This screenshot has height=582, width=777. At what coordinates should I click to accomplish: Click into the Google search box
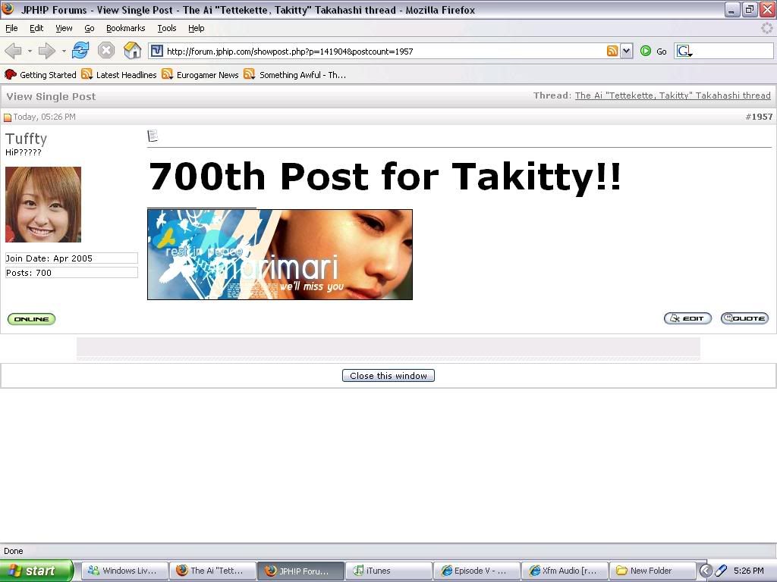[x=732, y=51]
